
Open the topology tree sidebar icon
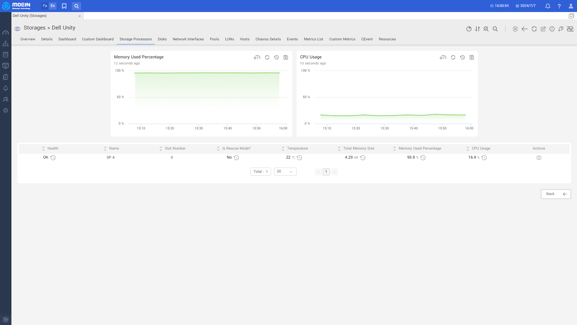click(x=5, y=44)
